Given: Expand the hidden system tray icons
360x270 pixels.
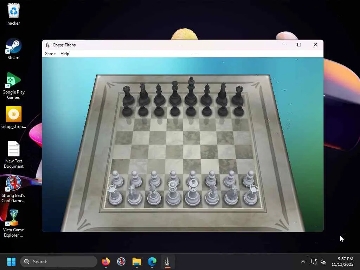Looking at the screenshot, I should [303, 262].
